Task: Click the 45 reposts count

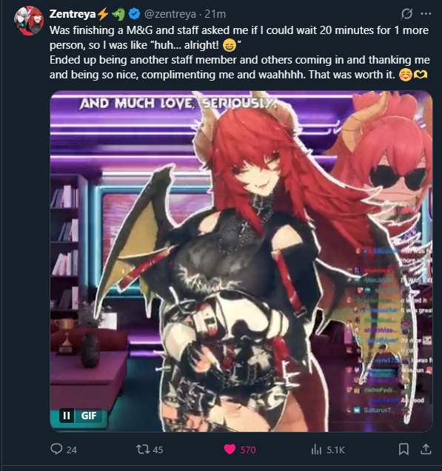Action: 158,450
